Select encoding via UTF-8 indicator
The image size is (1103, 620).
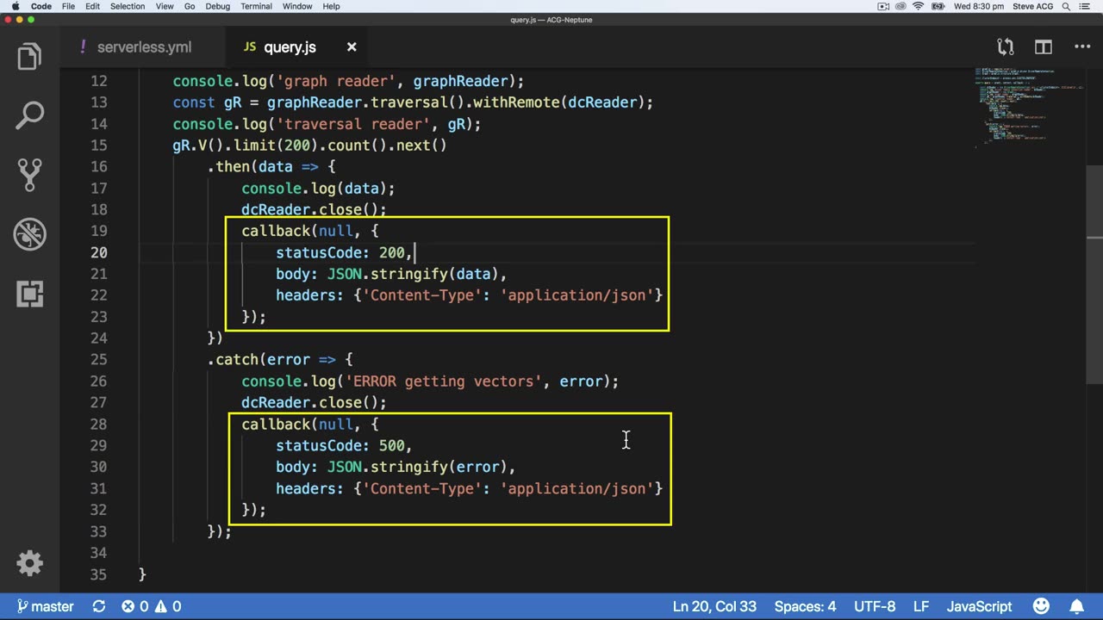tap(875, 606)
